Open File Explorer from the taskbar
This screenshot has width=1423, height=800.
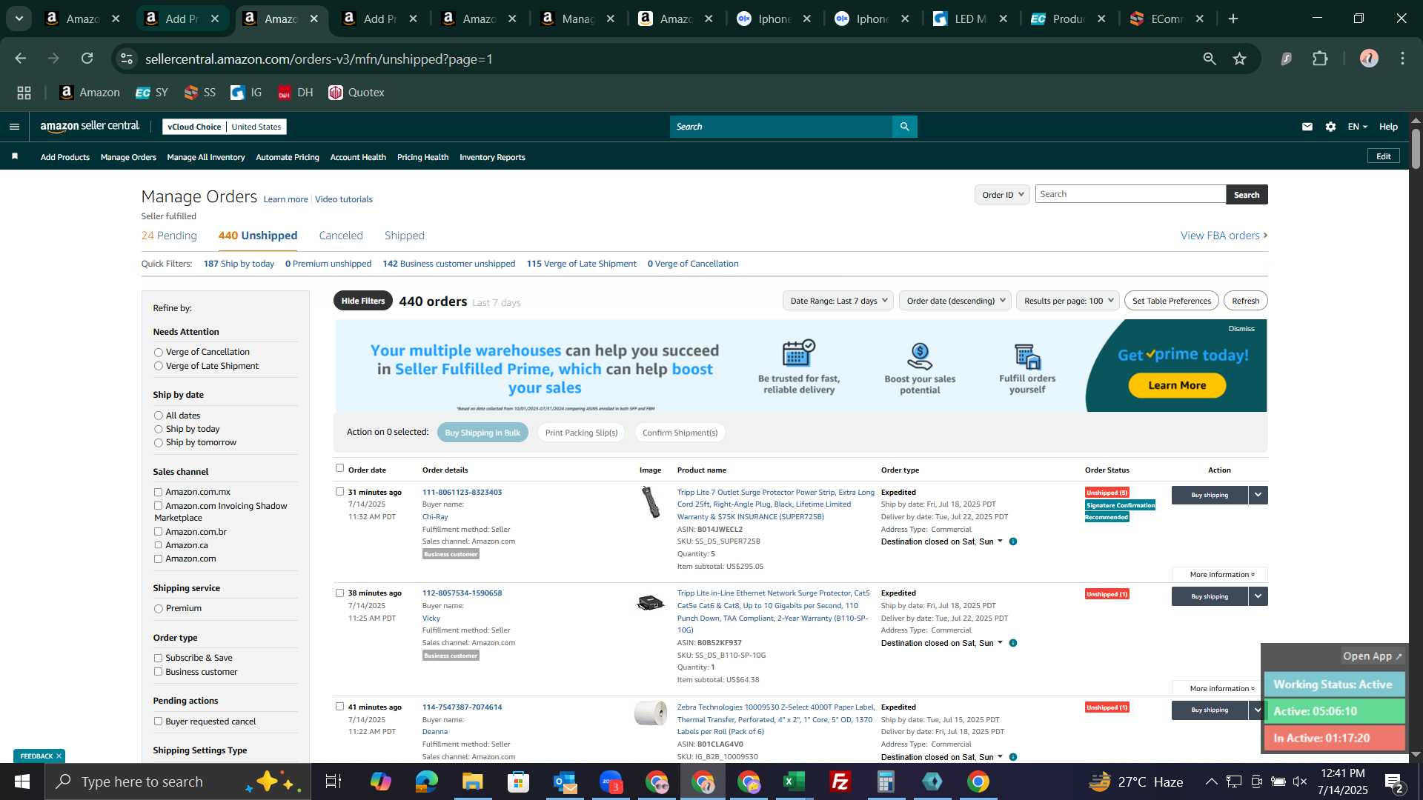(x=472, y=781)
